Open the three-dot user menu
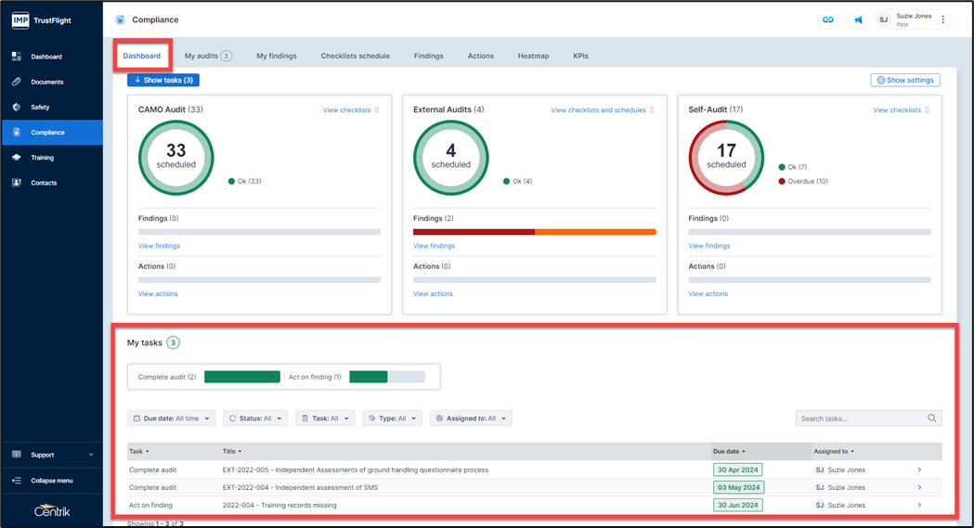 click(943, 19)
